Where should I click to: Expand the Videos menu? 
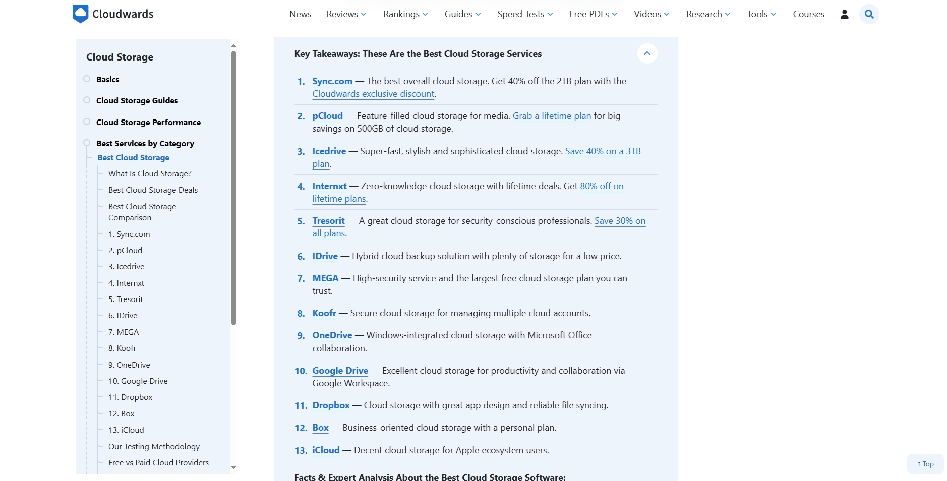pyautogui.click(x=652, y=14)
